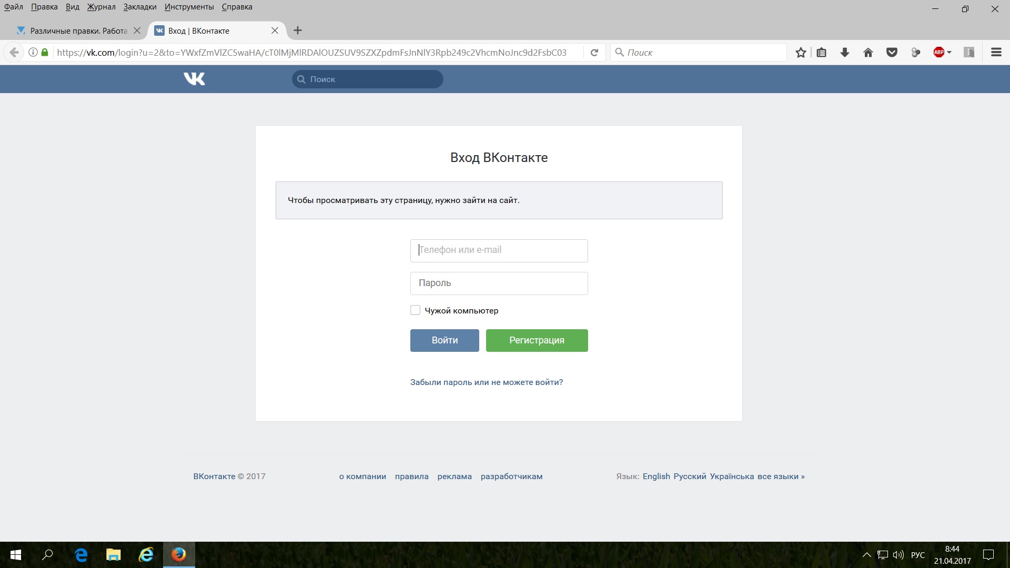The width and height of the screenshot is (1010, 568).
Task: Close the Вход | ВКонтакте tab
Action: tap(275, 31)
